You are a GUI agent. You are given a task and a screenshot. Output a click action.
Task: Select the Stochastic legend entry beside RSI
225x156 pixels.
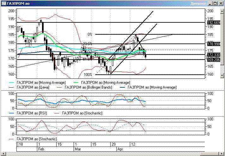pos(78,113)
